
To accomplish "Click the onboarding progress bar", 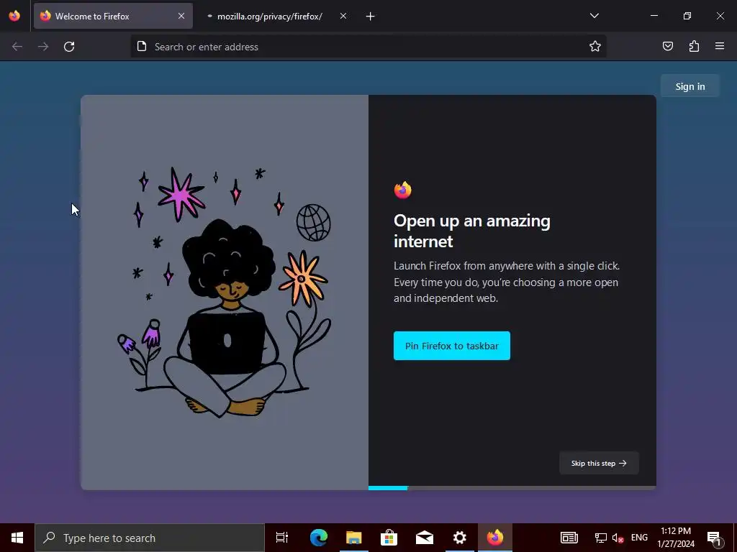I will click(512, 488).
